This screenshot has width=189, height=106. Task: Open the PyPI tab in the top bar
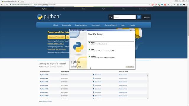click(103, 9)
